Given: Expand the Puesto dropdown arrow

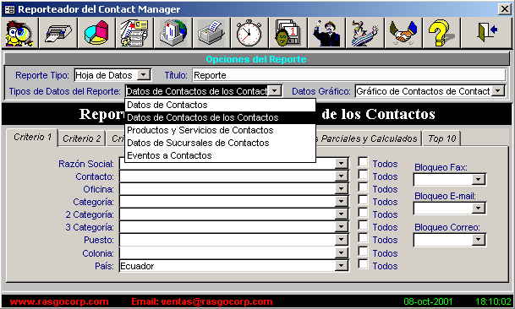Looking at the screenshot, I should (x=342, y=240).
